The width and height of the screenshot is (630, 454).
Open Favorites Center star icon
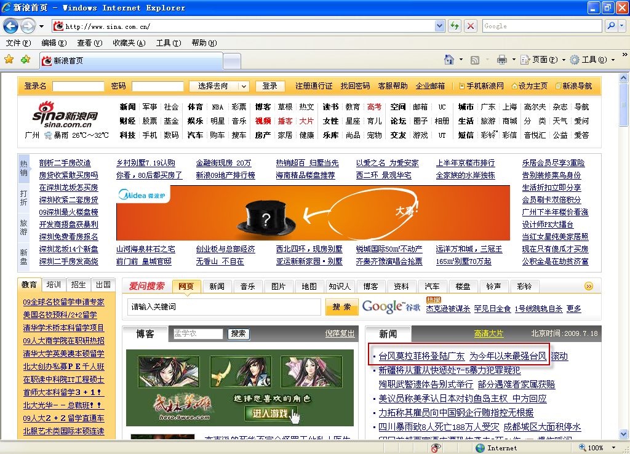coord(9,60)
